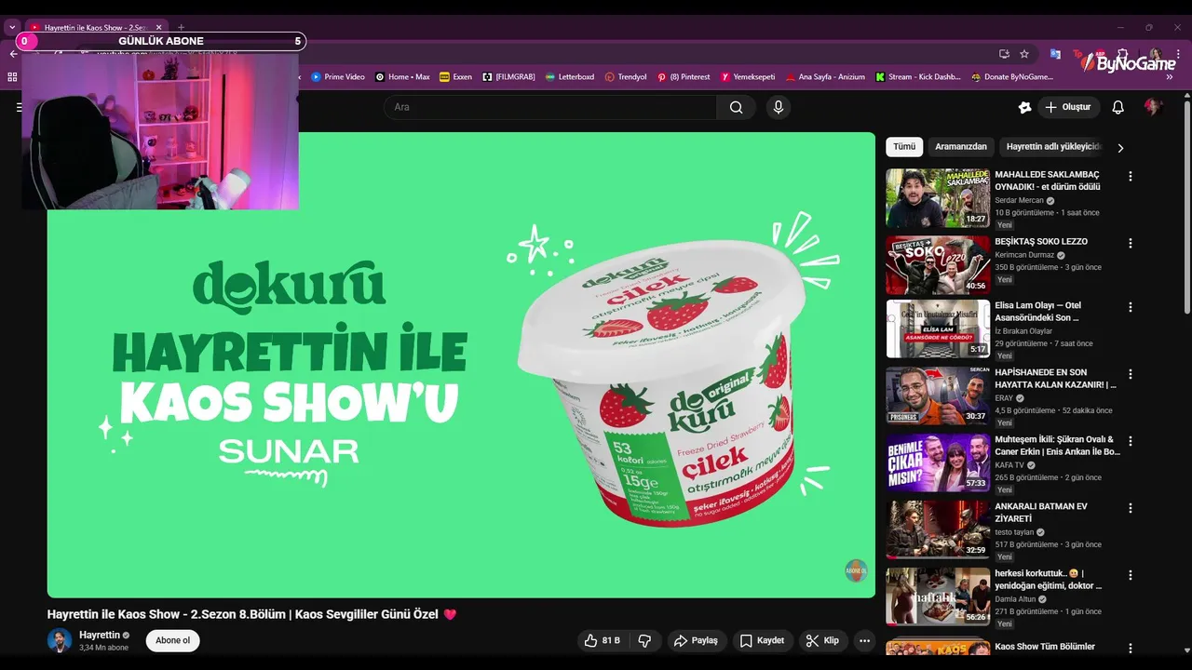
Task: Like the video with thumbs up
Action: tap(602, 640)
